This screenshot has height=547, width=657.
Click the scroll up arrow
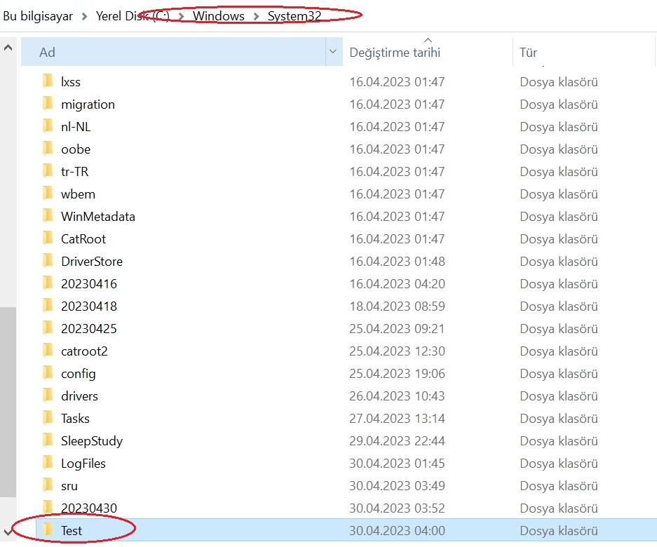[x=8, y=48]
